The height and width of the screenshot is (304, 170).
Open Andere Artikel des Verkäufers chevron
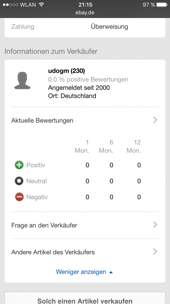[x=155, y=252]
